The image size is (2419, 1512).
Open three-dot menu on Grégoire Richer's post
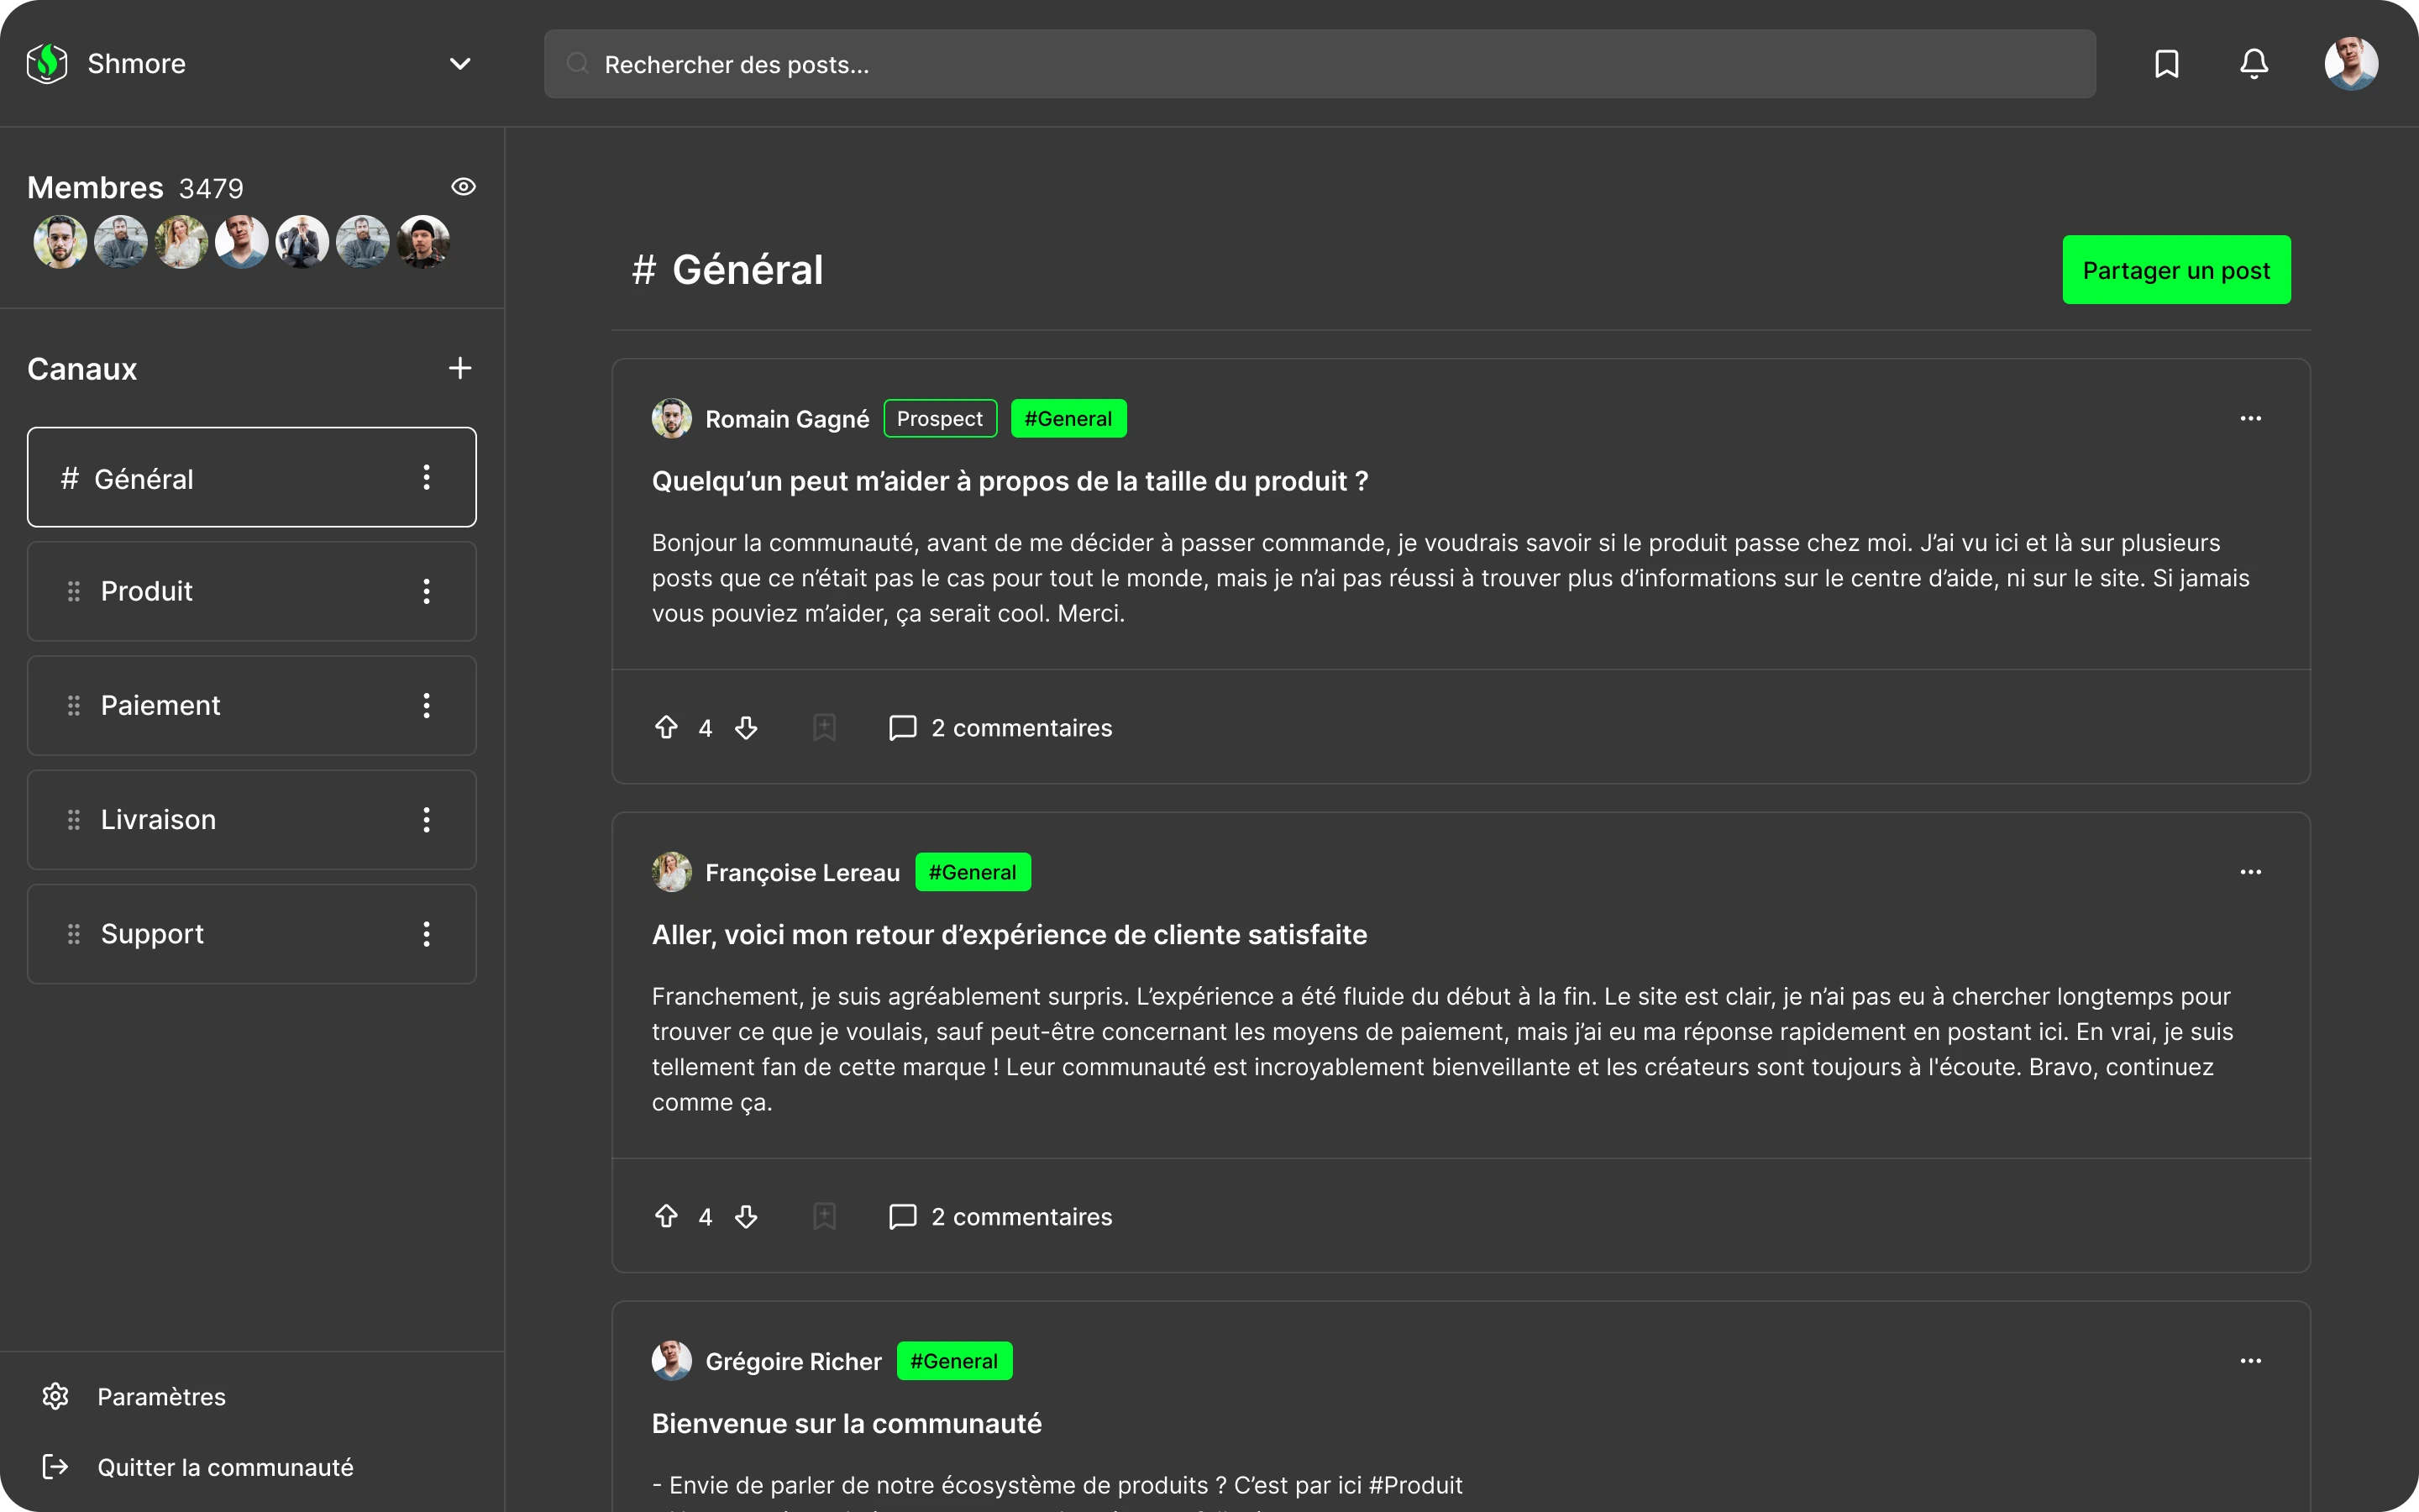click(2250, 1360)
